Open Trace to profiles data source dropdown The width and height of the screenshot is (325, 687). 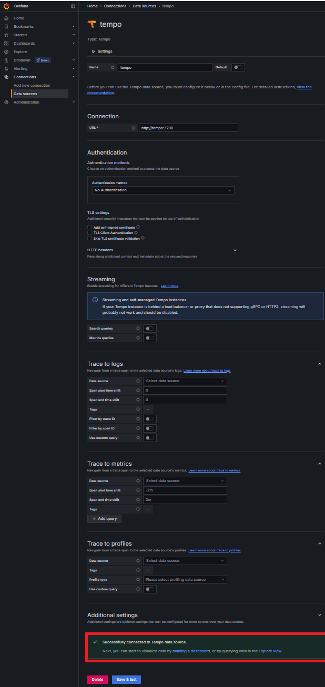[x=185, y=561]
